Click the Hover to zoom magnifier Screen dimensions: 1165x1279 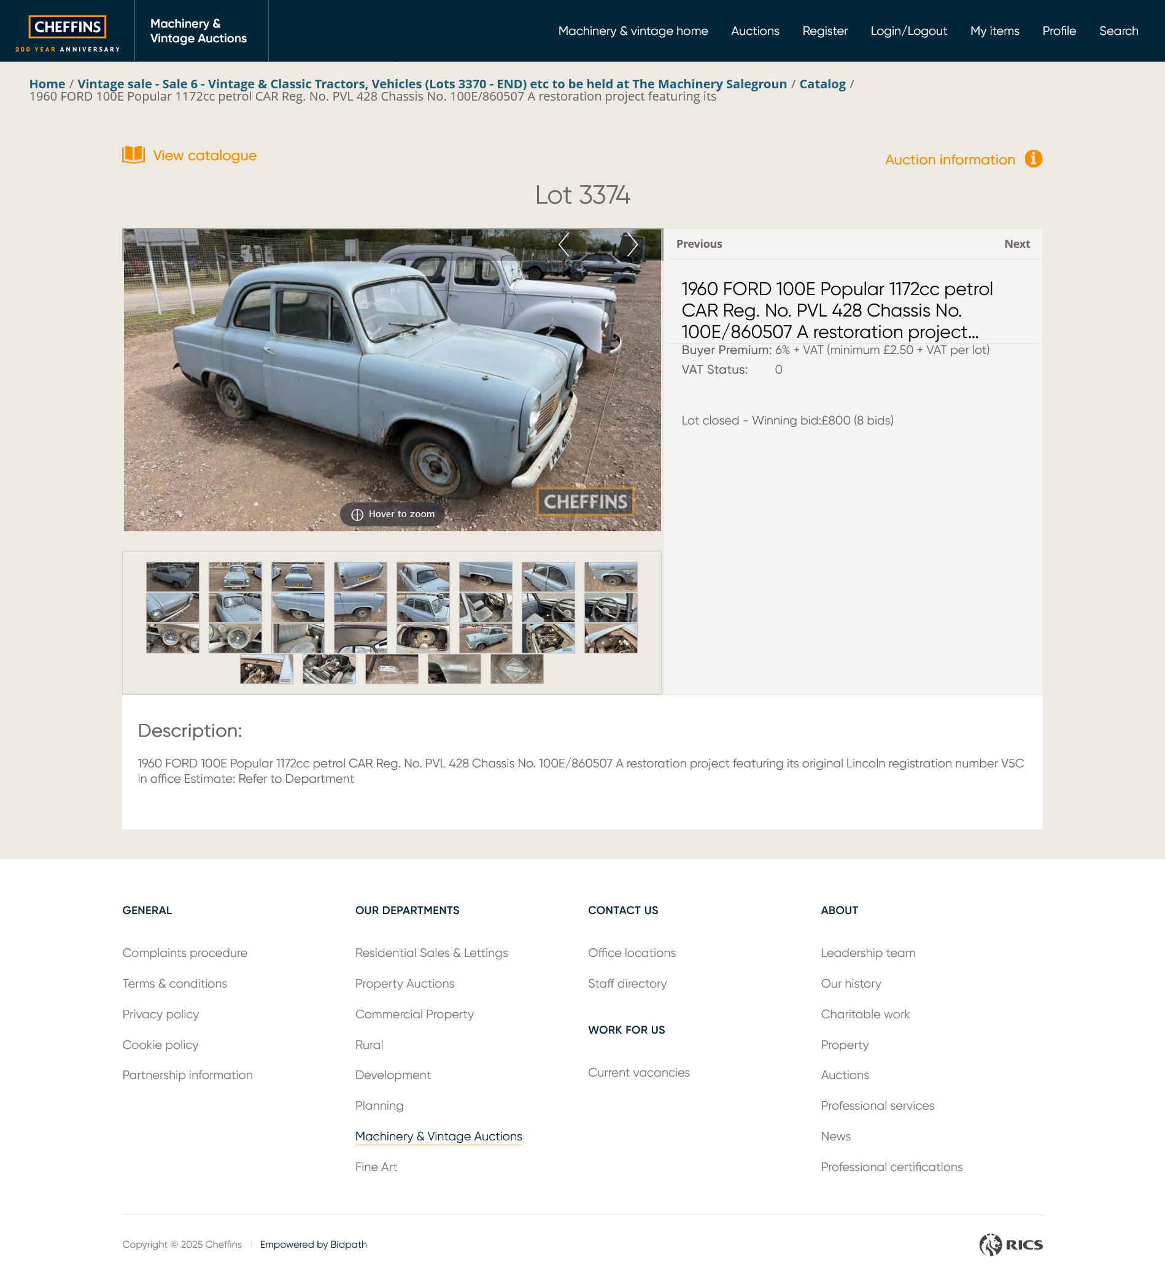point(357,515)
